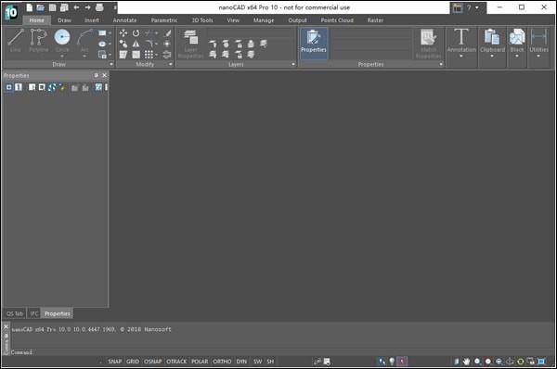Open the Utilities dropdown panel
This screenshot has height=369, width=557.
tap(538, 44)
